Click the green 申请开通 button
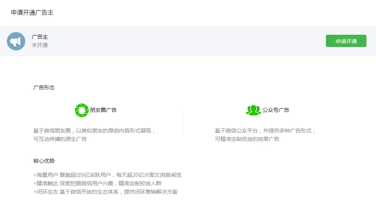This screenshot has height=207, width=376. 346,41
